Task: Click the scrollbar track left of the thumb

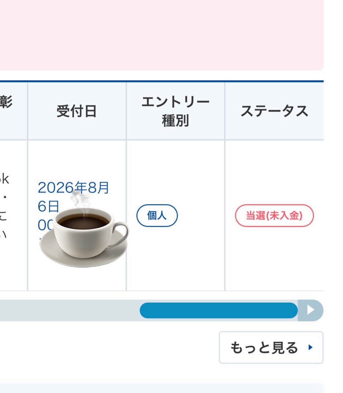Action: pyautogui.click(x=70, y=310)
